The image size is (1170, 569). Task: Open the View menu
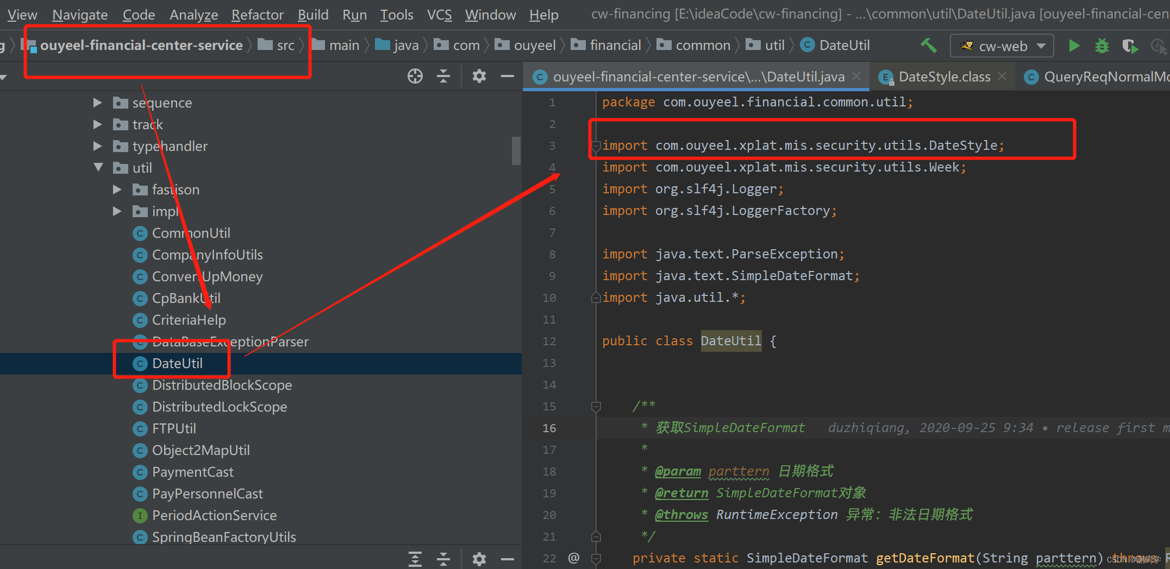coord(22,15)
